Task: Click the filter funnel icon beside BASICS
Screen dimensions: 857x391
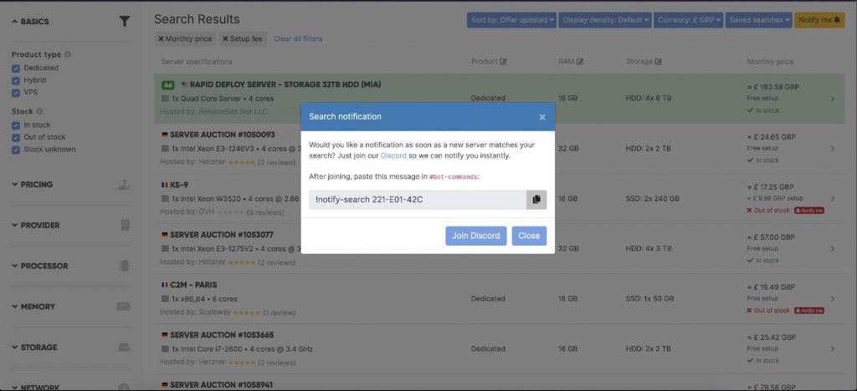Action: [125, 21]
